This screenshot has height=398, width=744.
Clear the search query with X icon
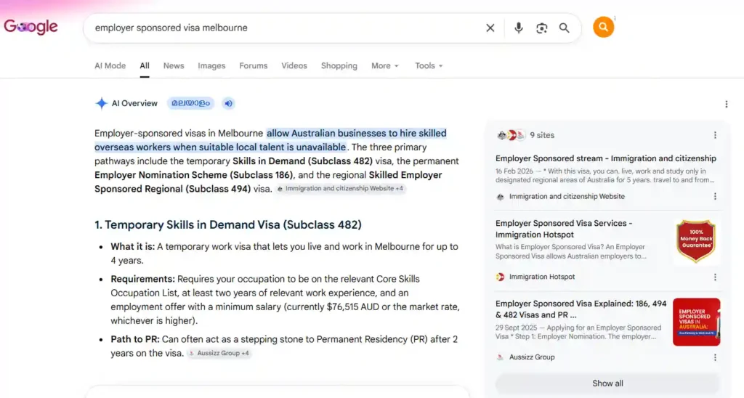(x=490, y=28)
